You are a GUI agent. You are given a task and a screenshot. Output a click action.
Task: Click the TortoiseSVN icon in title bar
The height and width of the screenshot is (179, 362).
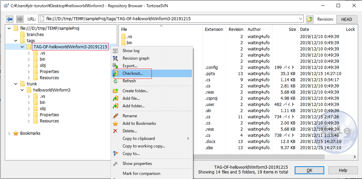pyautogui.click(x=6, y=5)
